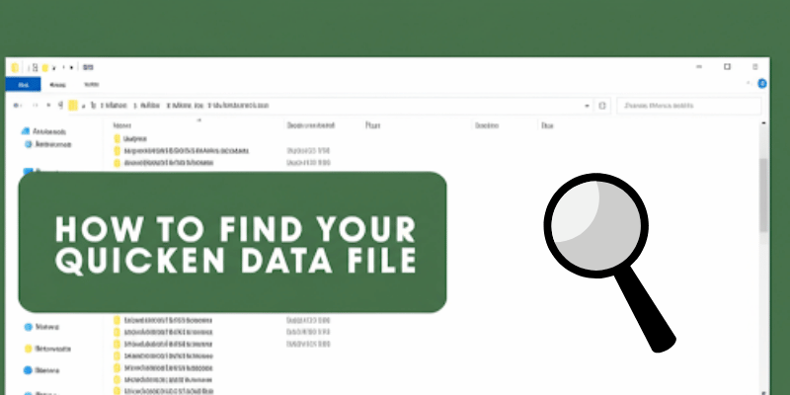Screen dimensions: 790x395
Task: Sort by the Size column header
Action: 547,125
